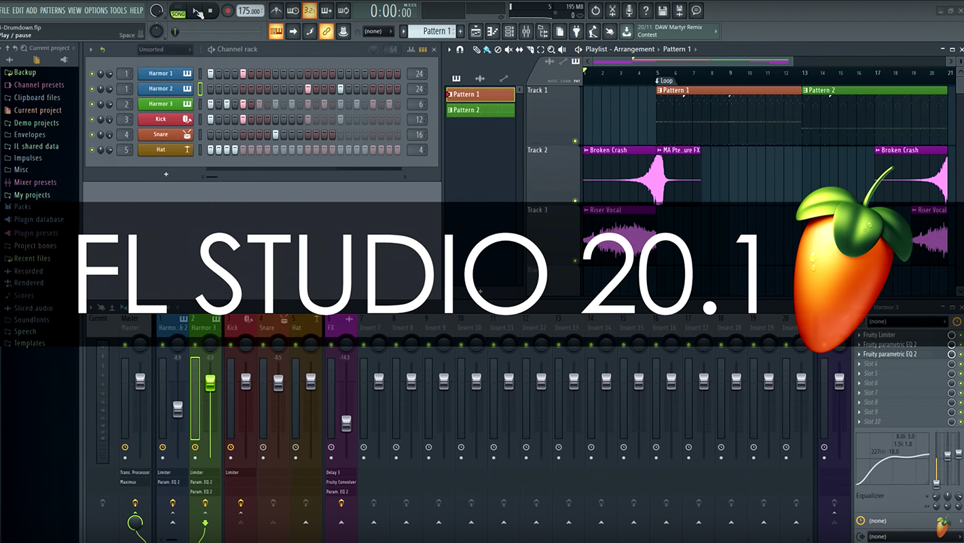Toggle the first step of Snare channel
Viewport: 964px width, 543px height.
[210, 134]
